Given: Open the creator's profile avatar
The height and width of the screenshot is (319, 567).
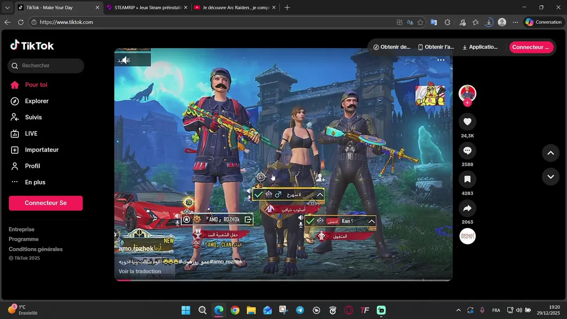Looking at the screenshot, I should coord(467,93).
